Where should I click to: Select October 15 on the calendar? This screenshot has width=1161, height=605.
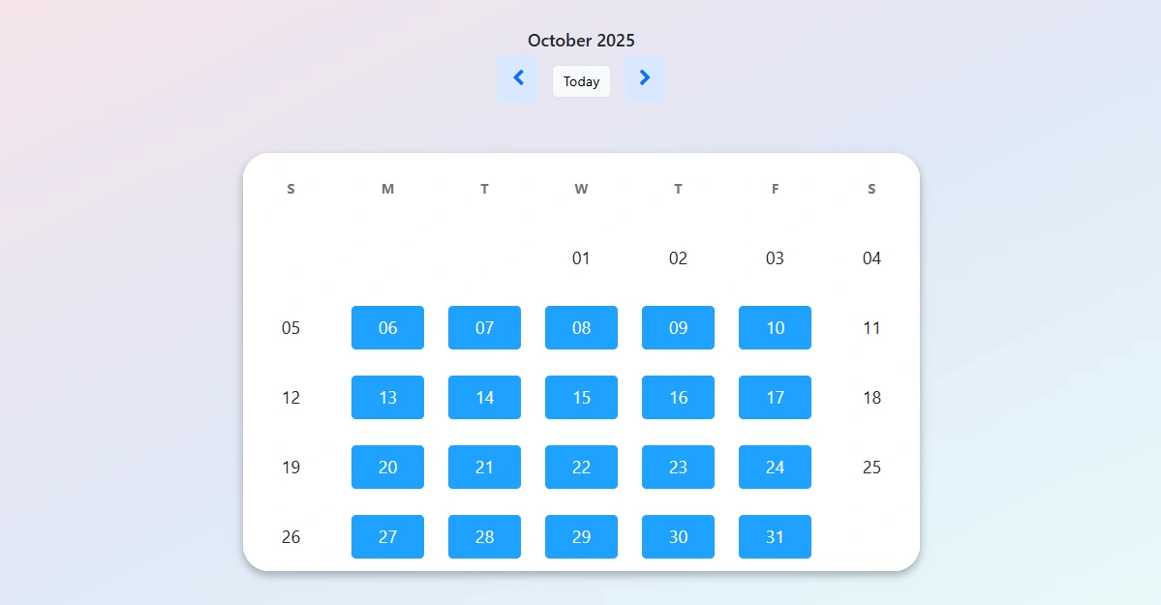pos(581,397)
